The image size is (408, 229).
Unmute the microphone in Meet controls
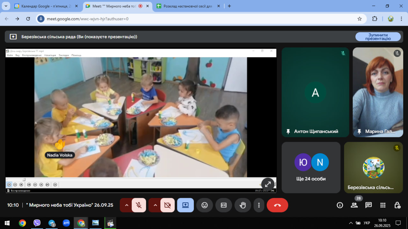tap(139, 205)
